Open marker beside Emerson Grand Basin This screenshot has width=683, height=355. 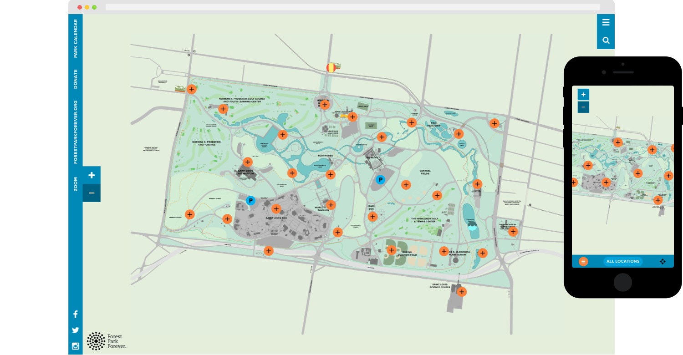(283, 135)
